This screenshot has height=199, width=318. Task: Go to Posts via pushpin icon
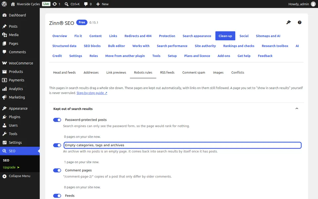4,27
